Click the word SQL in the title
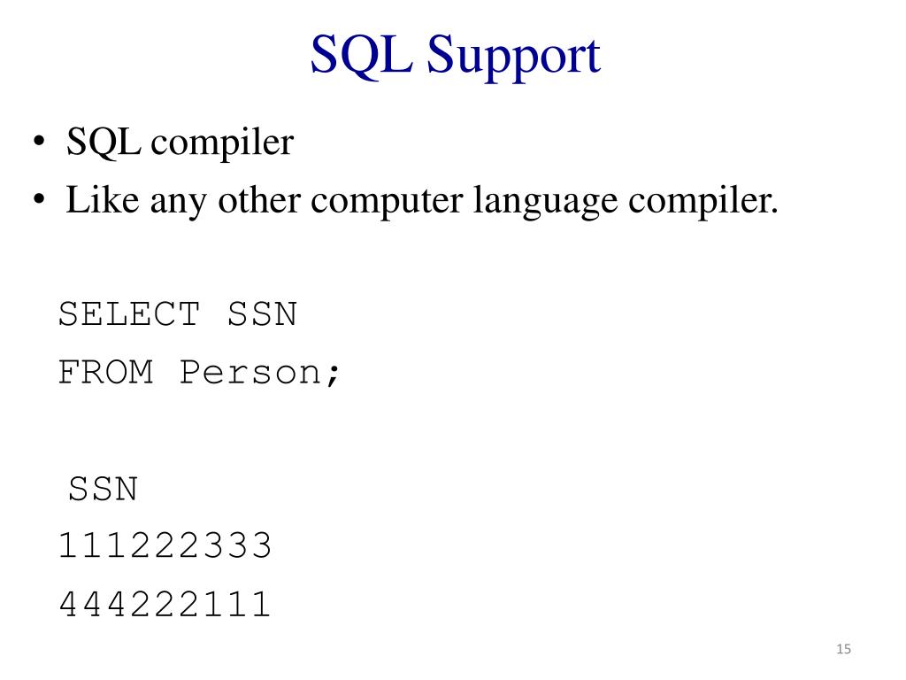The height and width of the screenshot is (680, 906). (x=361, y=55)
